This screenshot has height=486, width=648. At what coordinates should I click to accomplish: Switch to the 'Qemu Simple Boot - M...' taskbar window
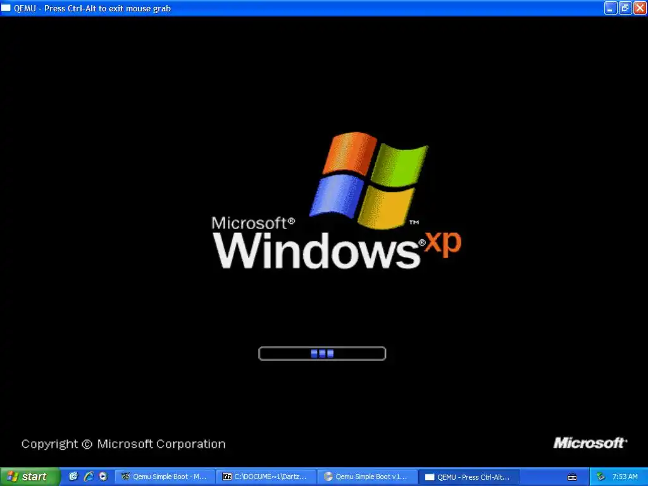[165, 477]
